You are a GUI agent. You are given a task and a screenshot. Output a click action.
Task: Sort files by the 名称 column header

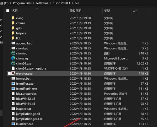pyautogui.click(x=15, y=11)
